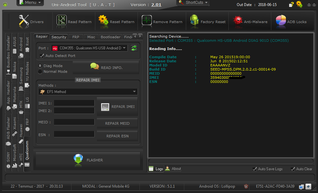The image size is (318, 193).
Task: Open the SONY side tab
Action: coord(8,160)
